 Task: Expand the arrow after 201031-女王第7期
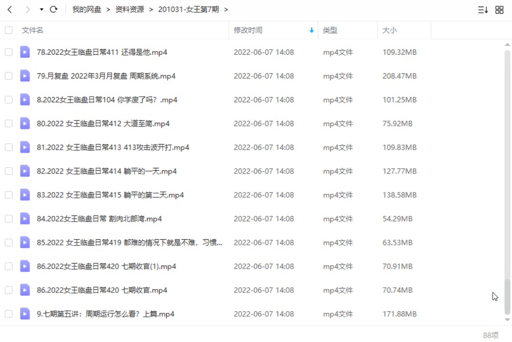(x=226, y=10)
